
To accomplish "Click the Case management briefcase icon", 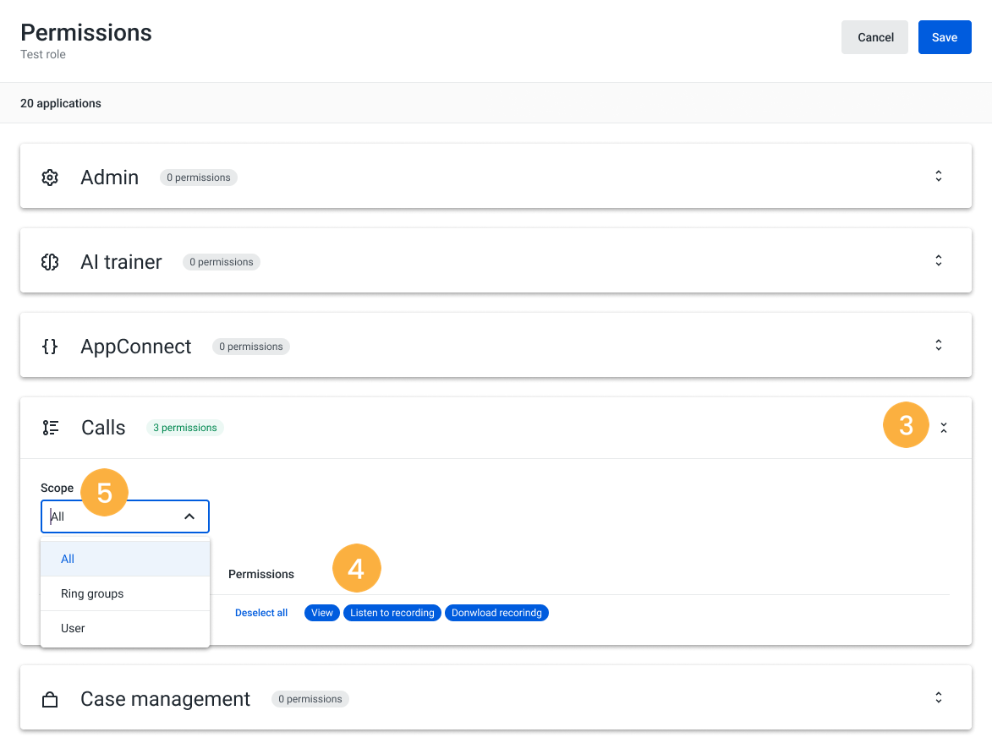I will [x=50, y=700].
